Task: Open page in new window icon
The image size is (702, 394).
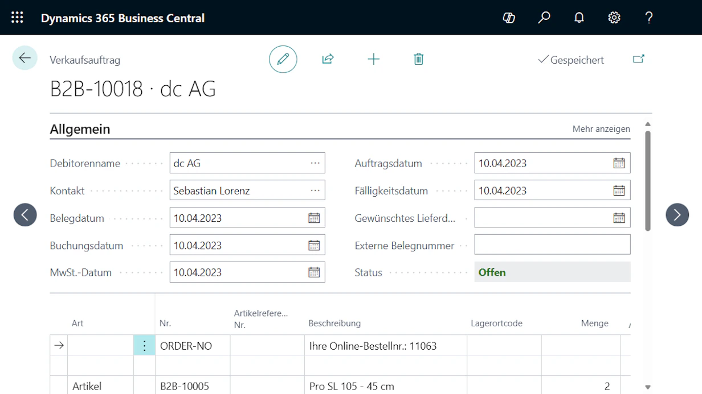Action: (x=639, y=59)
